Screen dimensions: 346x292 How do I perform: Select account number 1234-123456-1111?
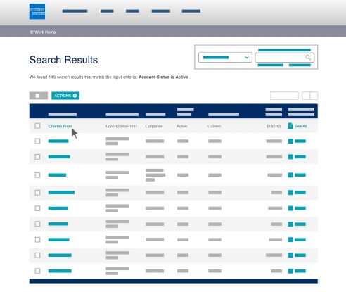[121, 126]
